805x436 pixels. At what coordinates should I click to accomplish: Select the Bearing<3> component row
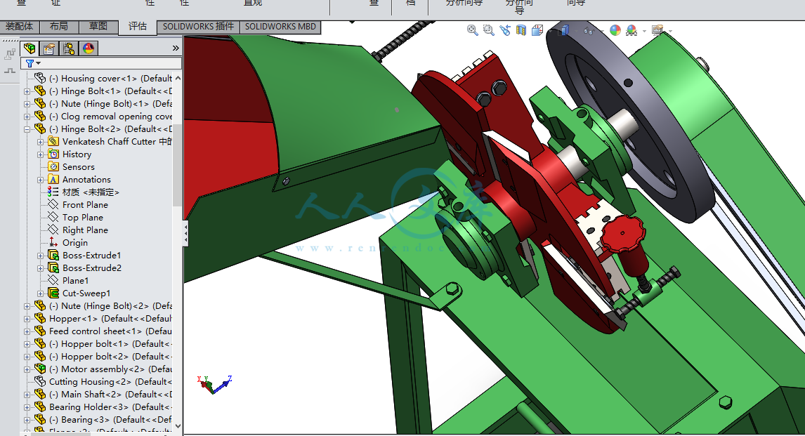click(103, 419)
